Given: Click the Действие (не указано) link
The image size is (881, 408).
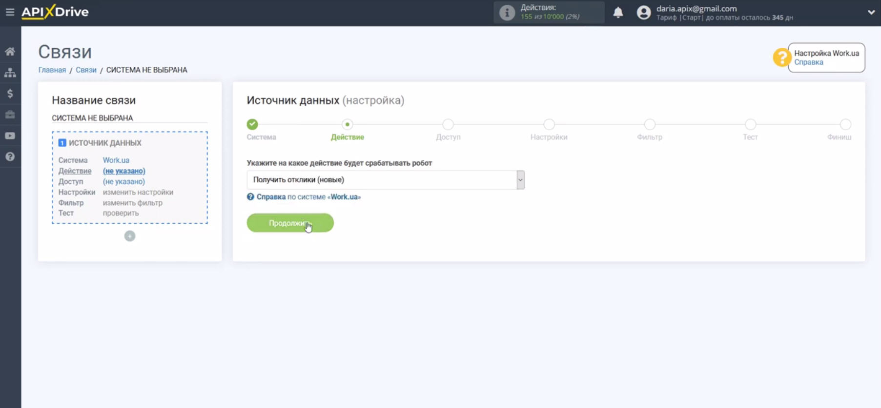Looking at the screenshot, I should coord(124,171).
